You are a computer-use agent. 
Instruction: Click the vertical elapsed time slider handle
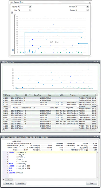(13, 50)
